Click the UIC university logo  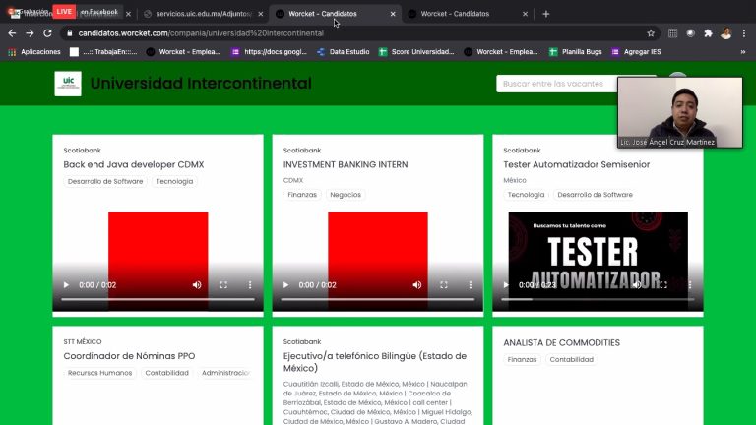tap(68, 84)
